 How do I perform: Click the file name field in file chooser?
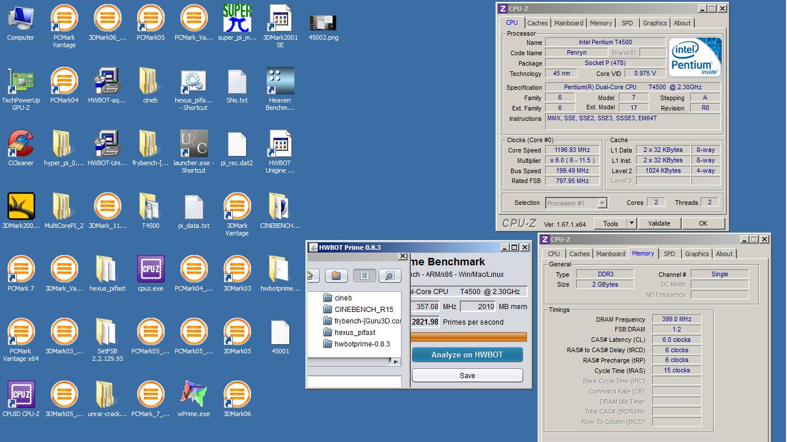click(x=354, y=382)
